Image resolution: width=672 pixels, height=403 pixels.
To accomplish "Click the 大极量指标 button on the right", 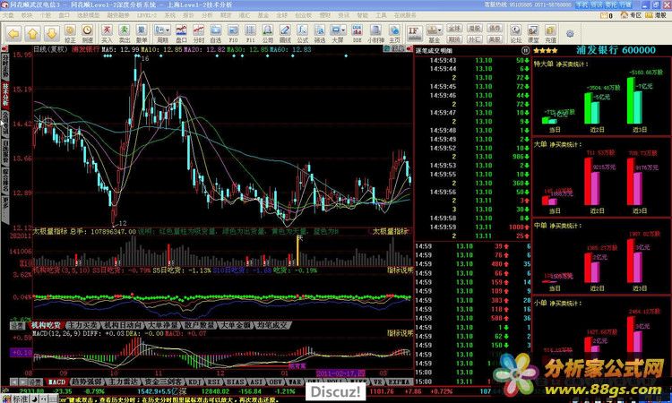I will click(390, 231).
